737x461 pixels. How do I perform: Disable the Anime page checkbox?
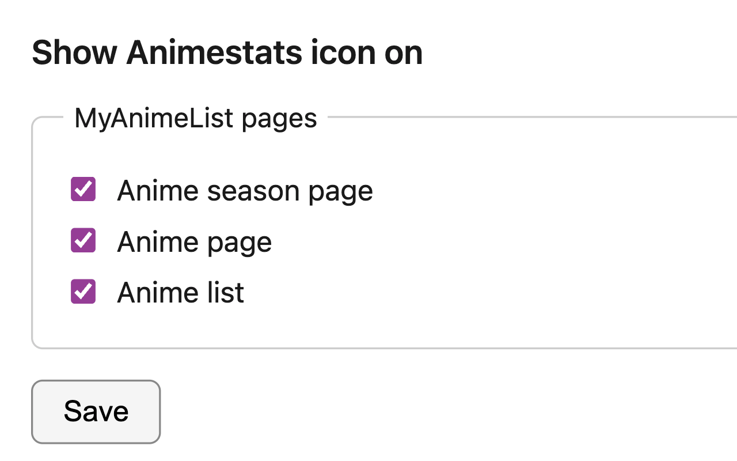pos(83,240)
